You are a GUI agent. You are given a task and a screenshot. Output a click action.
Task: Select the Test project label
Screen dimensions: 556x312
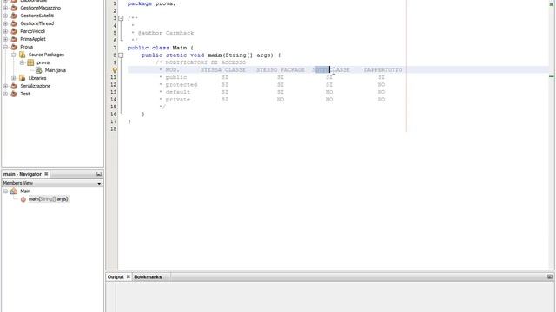(x=25, y=94)
